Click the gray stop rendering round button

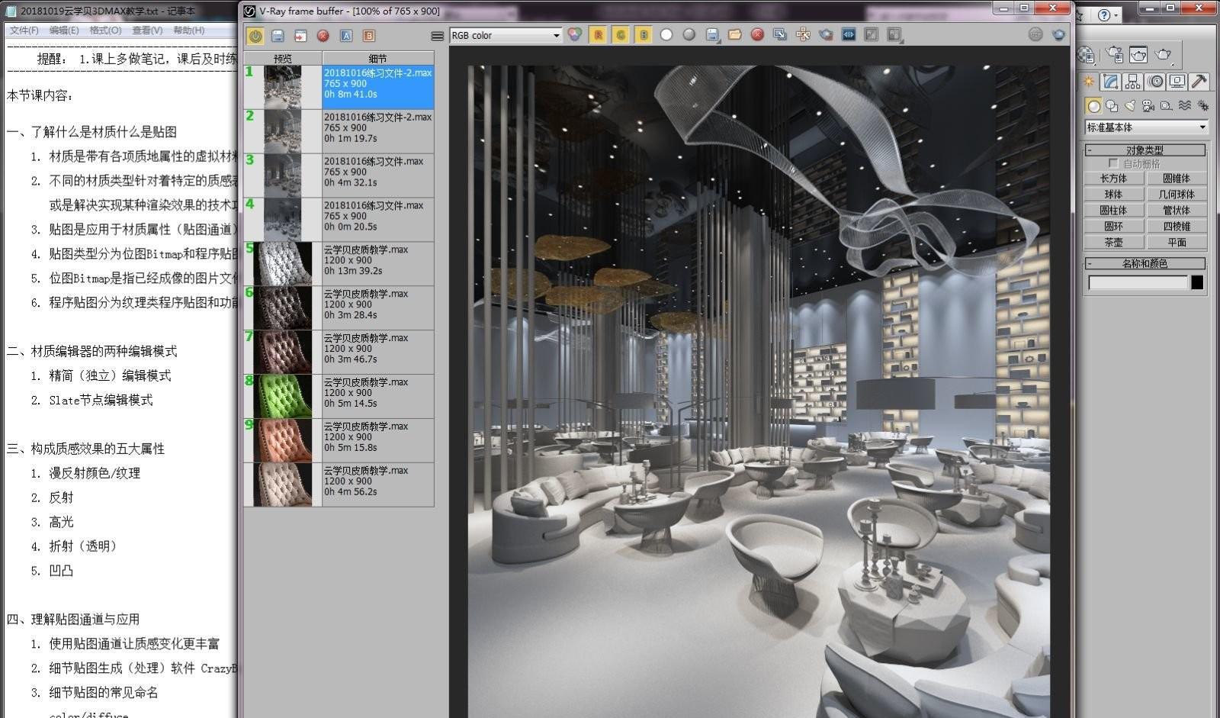click(x=1035, y=34)
